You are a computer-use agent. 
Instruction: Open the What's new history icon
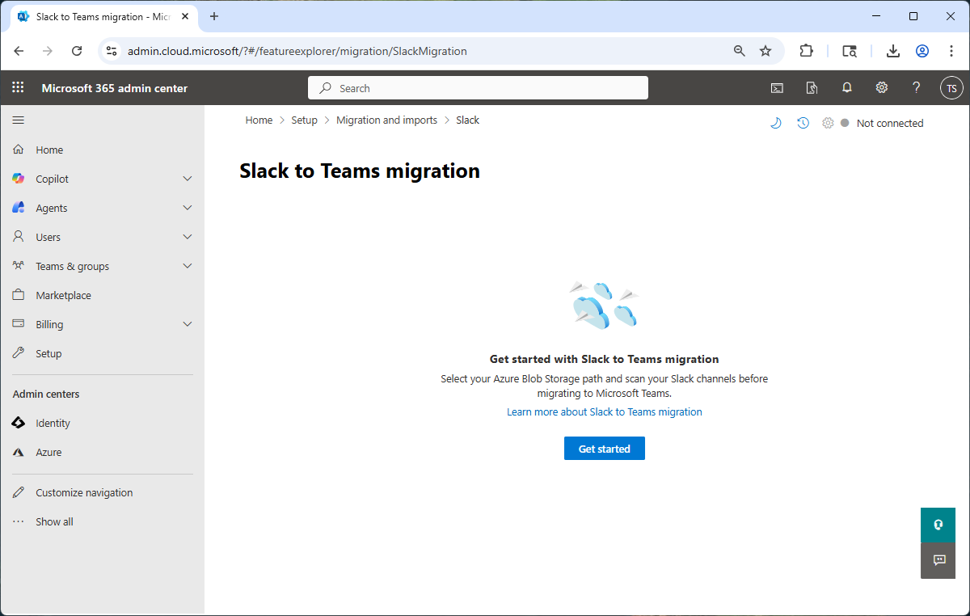coord(802,122)
